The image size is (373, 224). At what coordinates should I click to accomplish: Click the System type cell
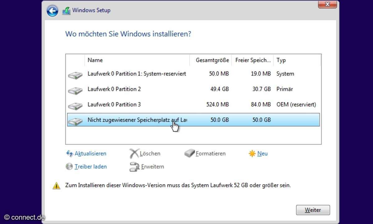285,74
